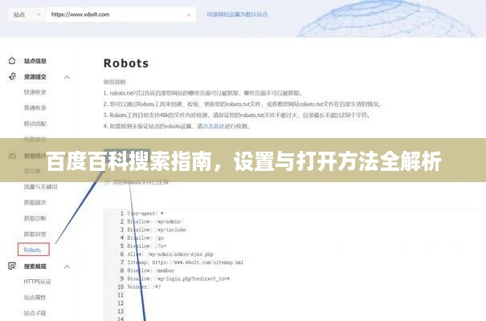
Task: Collapse the 搜索展现 section chevron
Action: point(67,266)
